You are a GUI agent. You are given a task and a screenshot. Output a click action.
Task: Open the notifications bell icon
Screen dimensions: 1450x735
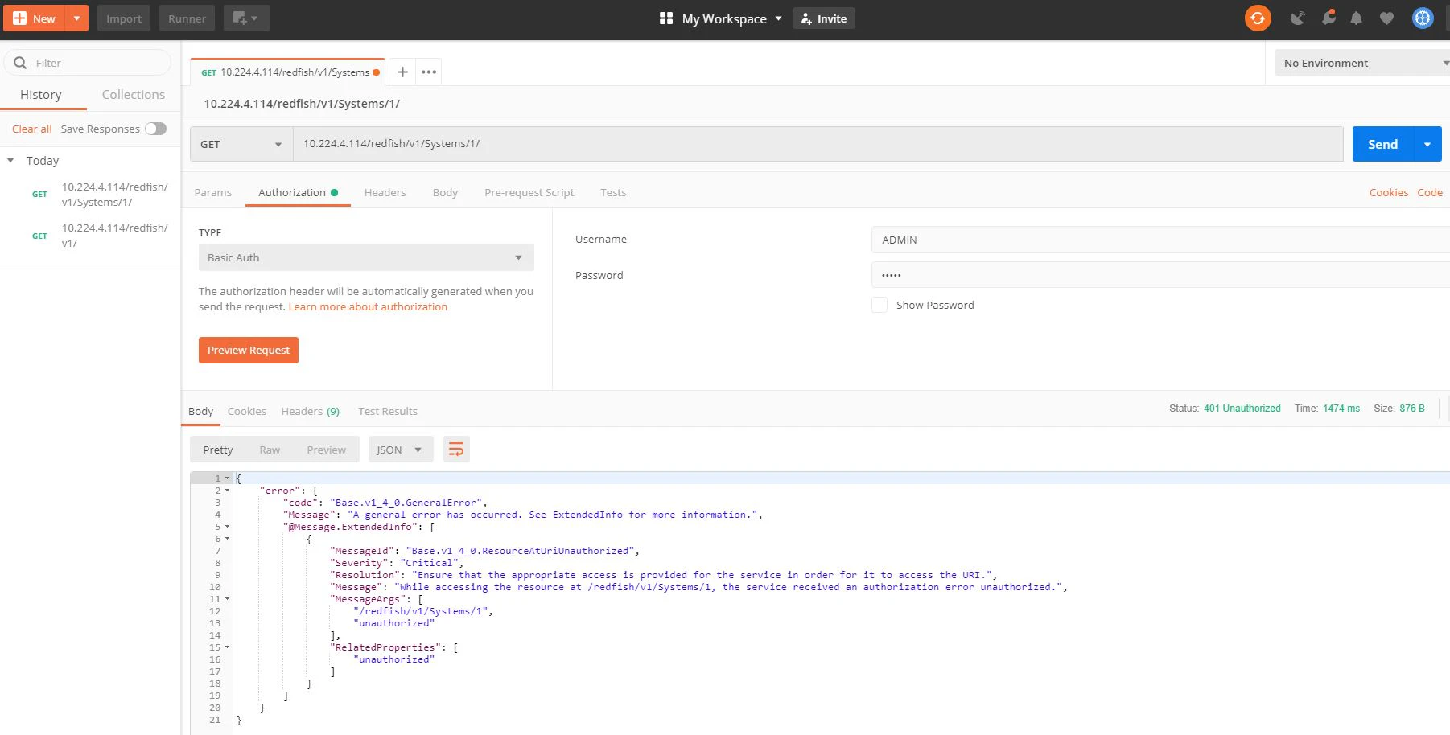point(1357,18)
